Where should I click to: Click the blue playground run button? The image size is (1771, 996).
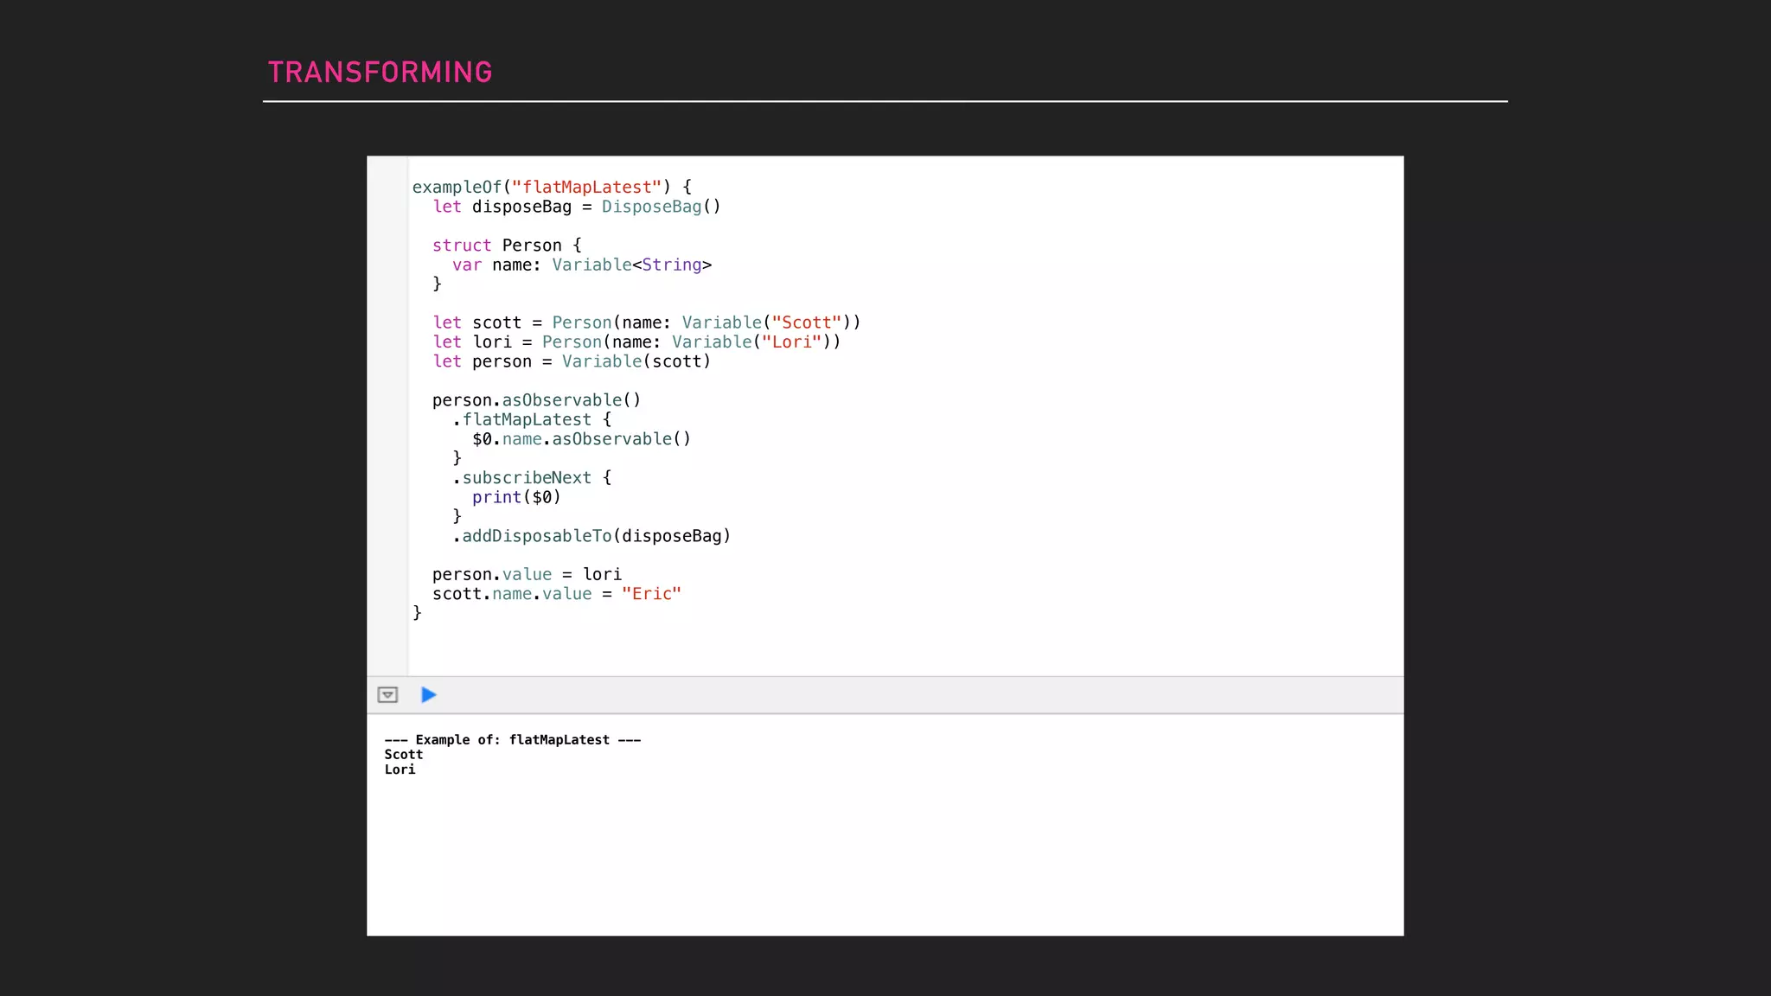coord(428,695)
